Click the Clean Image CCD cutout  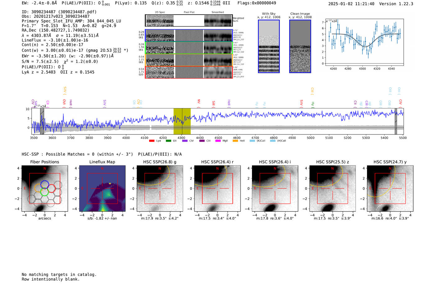pos(300,46)
